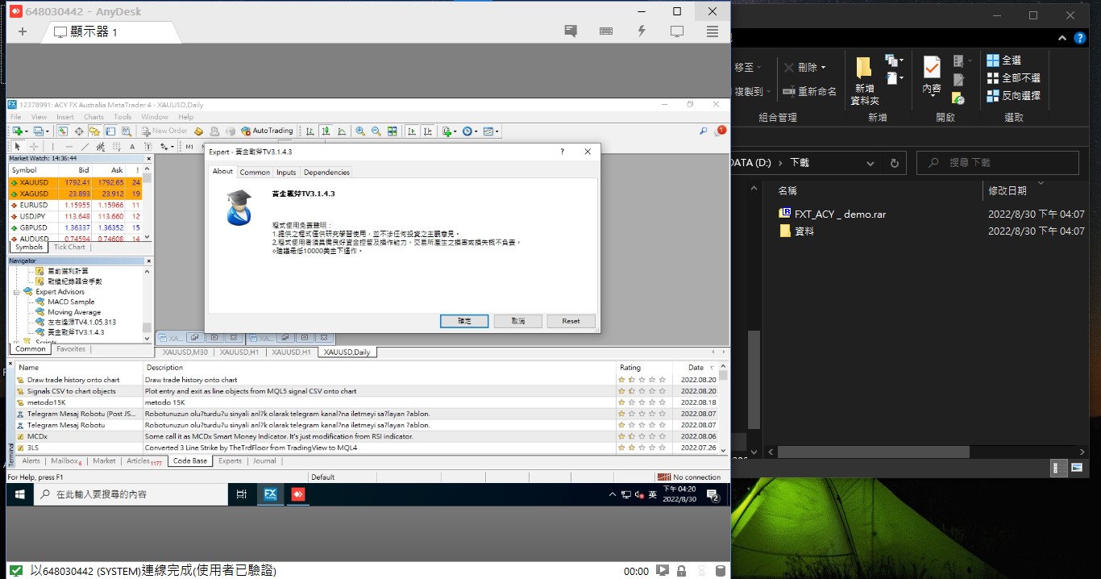
Task: Collapse the Expert Advisors tree node
Action: point(16,292)
